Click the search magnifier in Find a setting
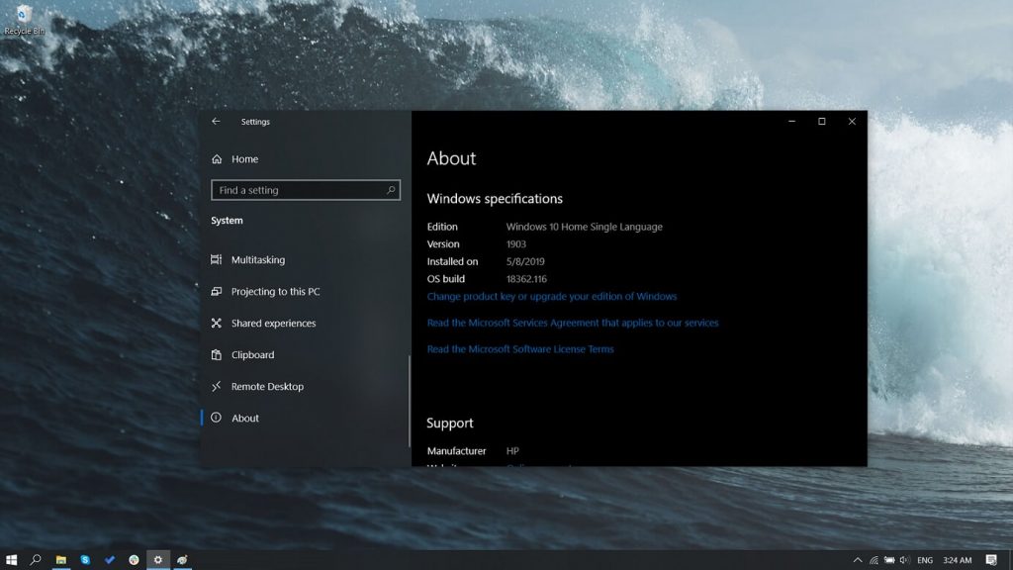The width and height of the screenshot is (1013, 570). pos(391,190)
